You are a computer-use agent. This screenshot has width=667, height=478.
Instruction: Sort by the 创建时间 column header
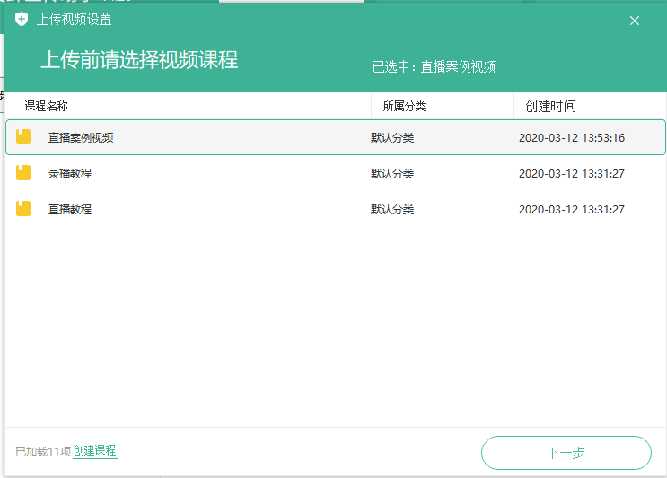550,106
